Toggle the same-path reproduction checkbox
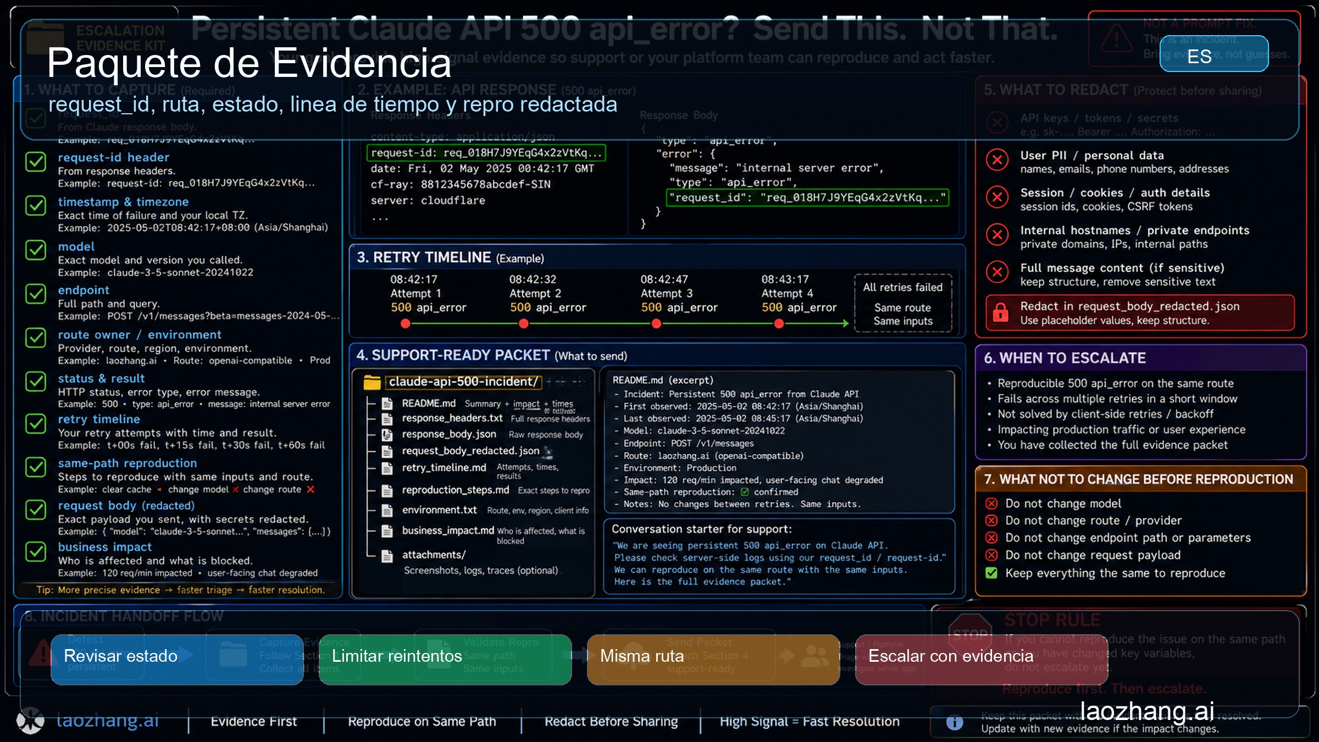Image resolution: width=1319 pixels, height=742 pixels. coord(36,468)
